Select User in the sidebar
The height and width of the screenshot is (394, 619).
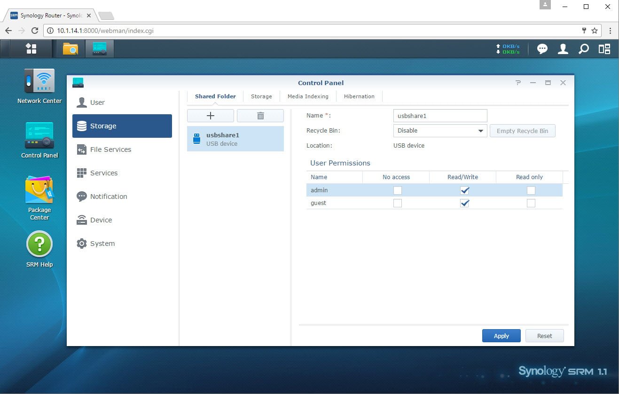(122, 102)
